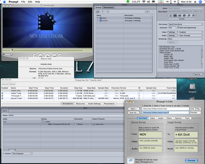Open the Frame Controls icon in Inspector

180,16
